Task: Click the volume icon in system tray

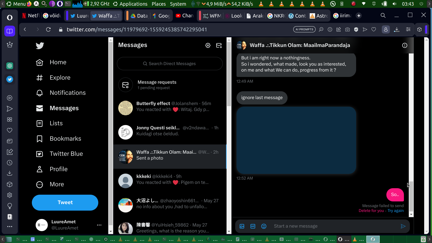Action: [x=394, y=4]
